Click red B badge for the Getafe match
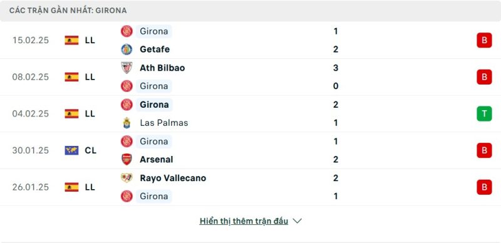The height and width of the screenshot is (243, 501). (484, 40)
